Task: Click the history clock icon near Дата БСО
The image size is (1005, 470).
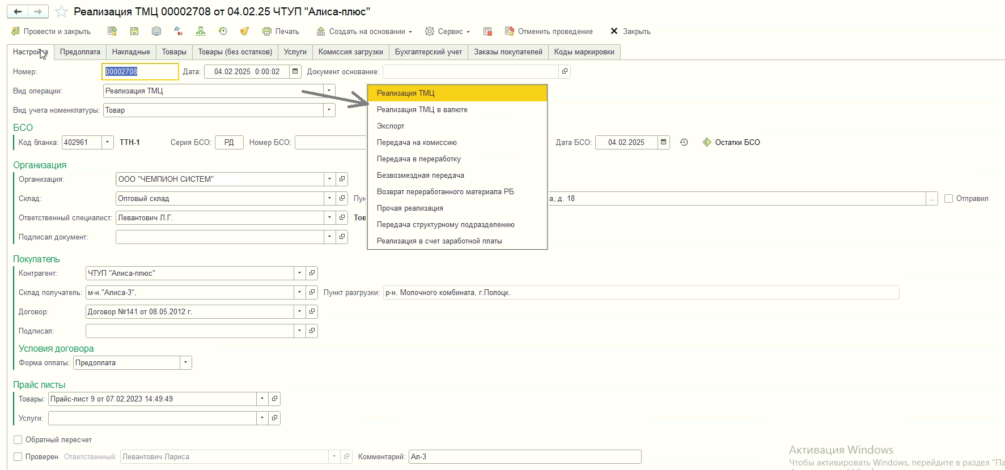Action: 684,142
